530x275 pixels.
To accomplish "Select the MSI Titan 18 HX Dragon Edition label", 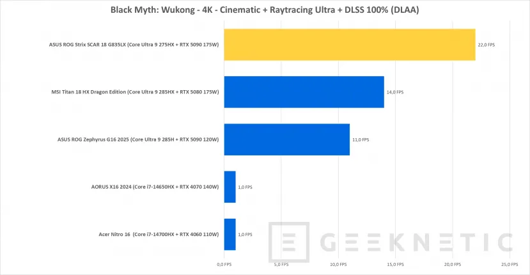I will click(x=135, y=92).
